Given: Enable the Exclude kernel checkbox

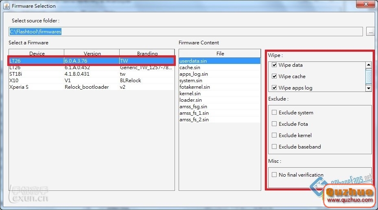Looking at the screenshot, I should (274, 135).
